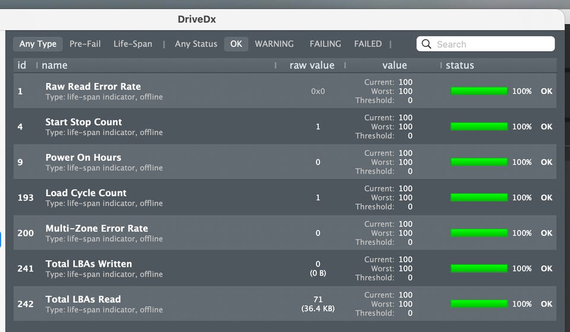Click OK status of Start Stop Count
This screenshot has width=570, height=332.
[546, 127]
